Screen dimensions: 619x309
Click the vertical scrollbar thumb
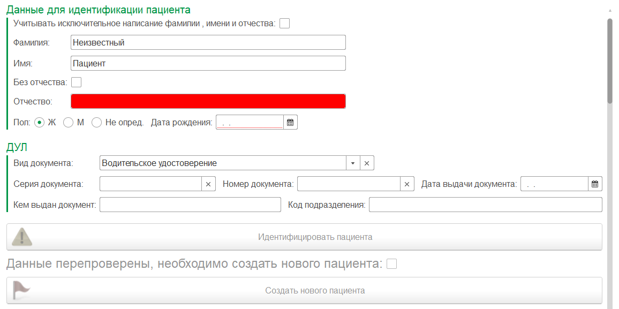pos(610,59)
